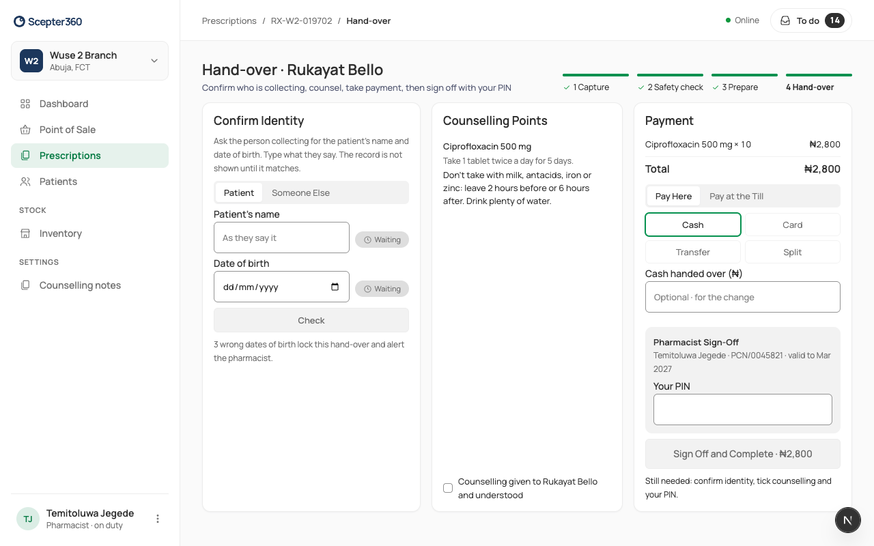The height and width of the screenshot is (546, 874).
Task: Tick the counselling given and understood checkbox
Action: tap(448, 488)
